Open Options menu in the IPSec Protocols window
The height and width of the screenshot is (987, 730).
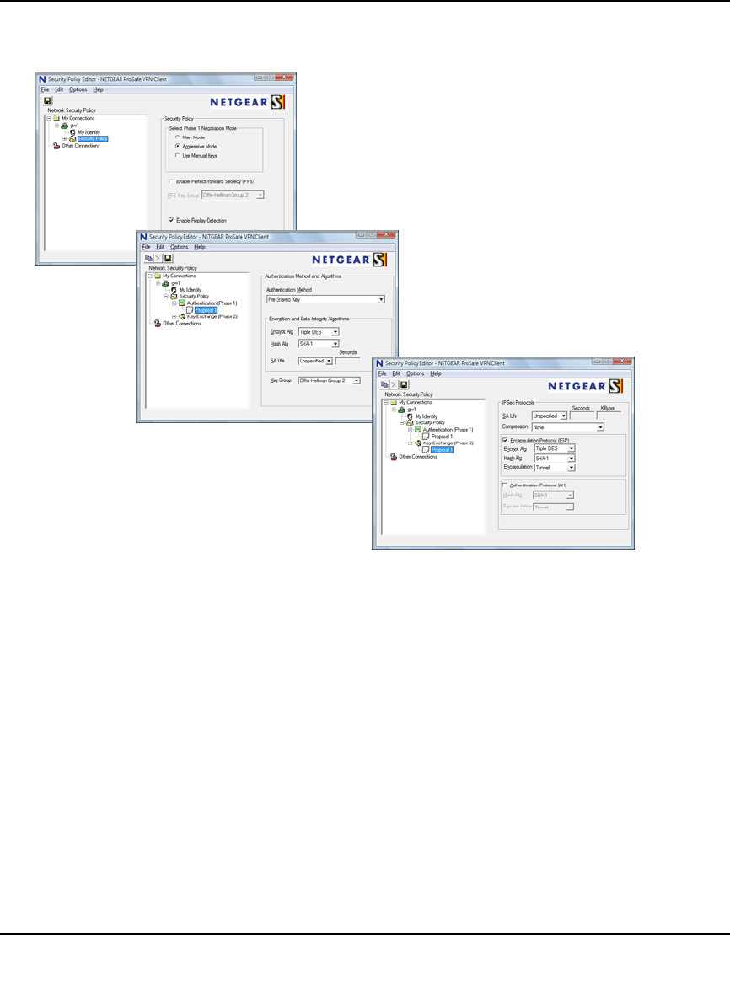click(416, 373)
